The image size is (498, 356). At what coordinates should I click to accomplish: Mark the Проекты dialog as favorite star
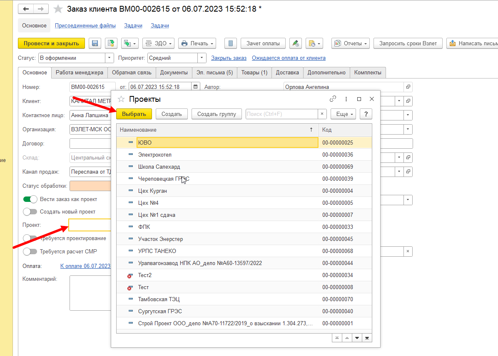pos(121,99)
